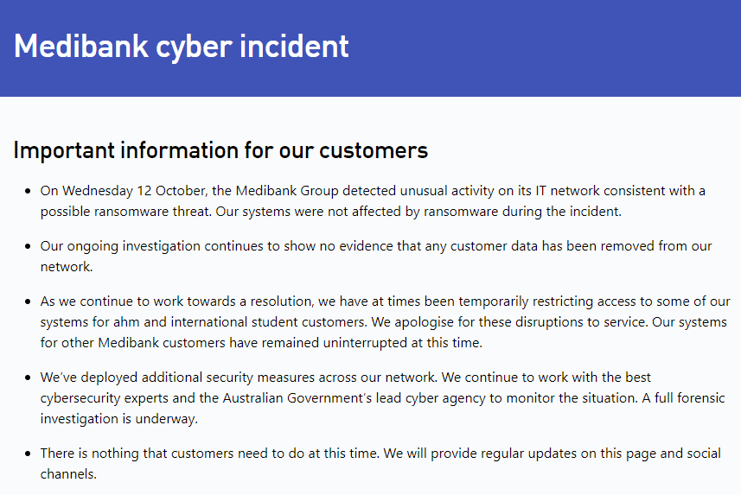Viewport: 741px width, 495px height.
Task: Click the word "channels" in the last bullet
Action: point(67,474)
